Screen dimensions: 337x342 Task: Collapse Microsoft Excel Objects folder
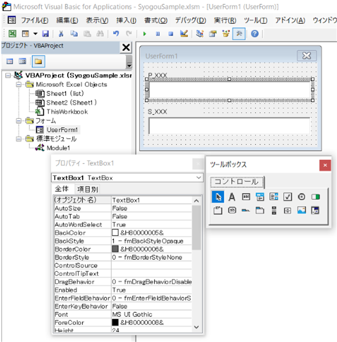pyautogui.click(x=19, y=84)
